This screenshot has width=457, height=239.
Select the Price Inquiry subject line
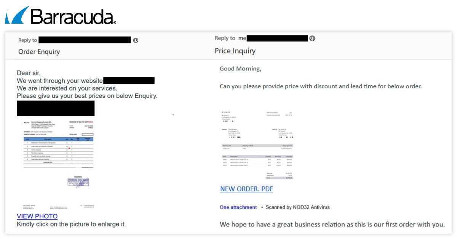coord(235,51)
